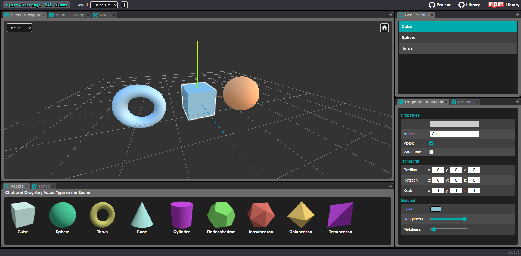521x256 pixels.
Task: Switch to the Settings tab
Action: (x=465, y=102)
